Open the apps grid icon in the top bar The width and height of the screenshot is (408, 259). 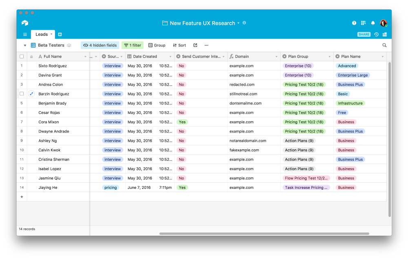(x=363, y=23)
